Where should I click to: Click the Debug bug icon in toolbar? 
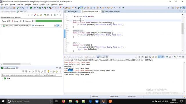35,8
